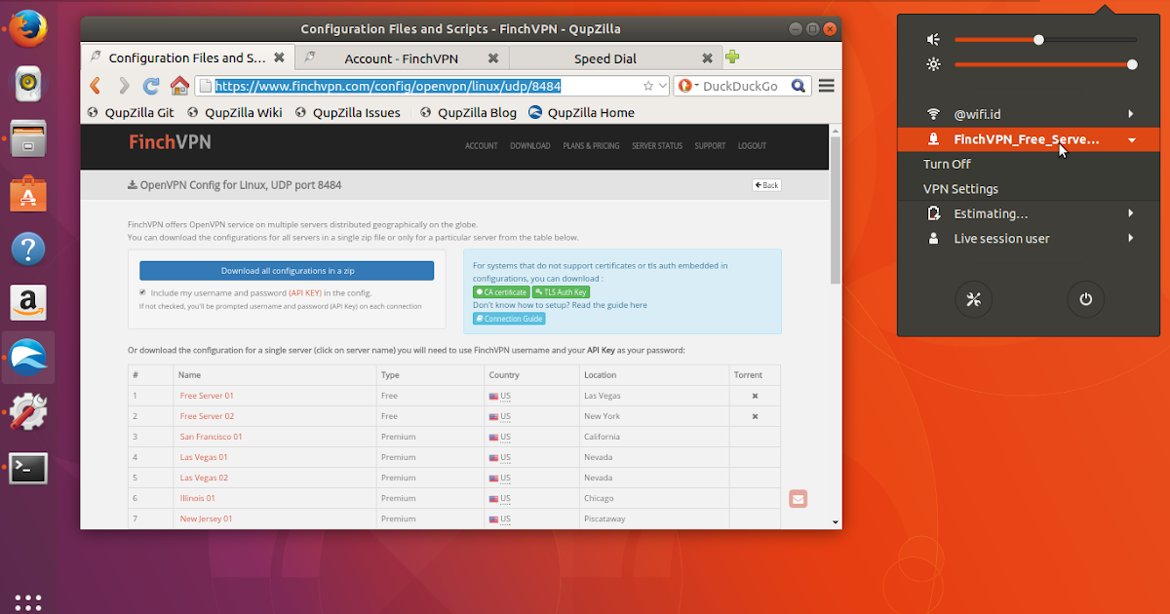This screenshot has width=1170, height=614.
Task: Bookmark page with star in address bar
Action: coord(648,86)
